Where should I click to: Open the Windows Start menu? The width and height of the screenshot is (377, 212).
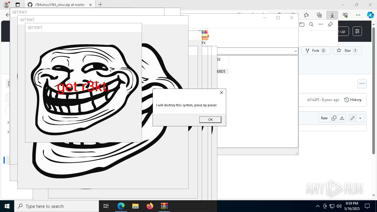pos(7,206)
